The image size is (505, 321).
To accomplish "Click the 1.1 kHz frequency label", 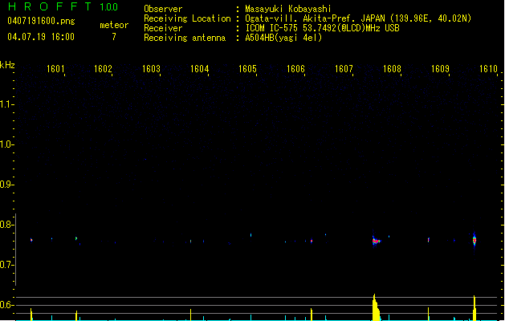I will coord(6,104).
